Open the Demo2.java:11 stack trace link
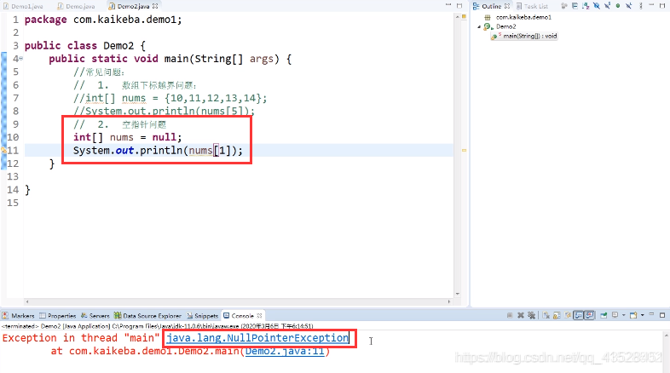670x373 pixels. (x=285, y=351)
